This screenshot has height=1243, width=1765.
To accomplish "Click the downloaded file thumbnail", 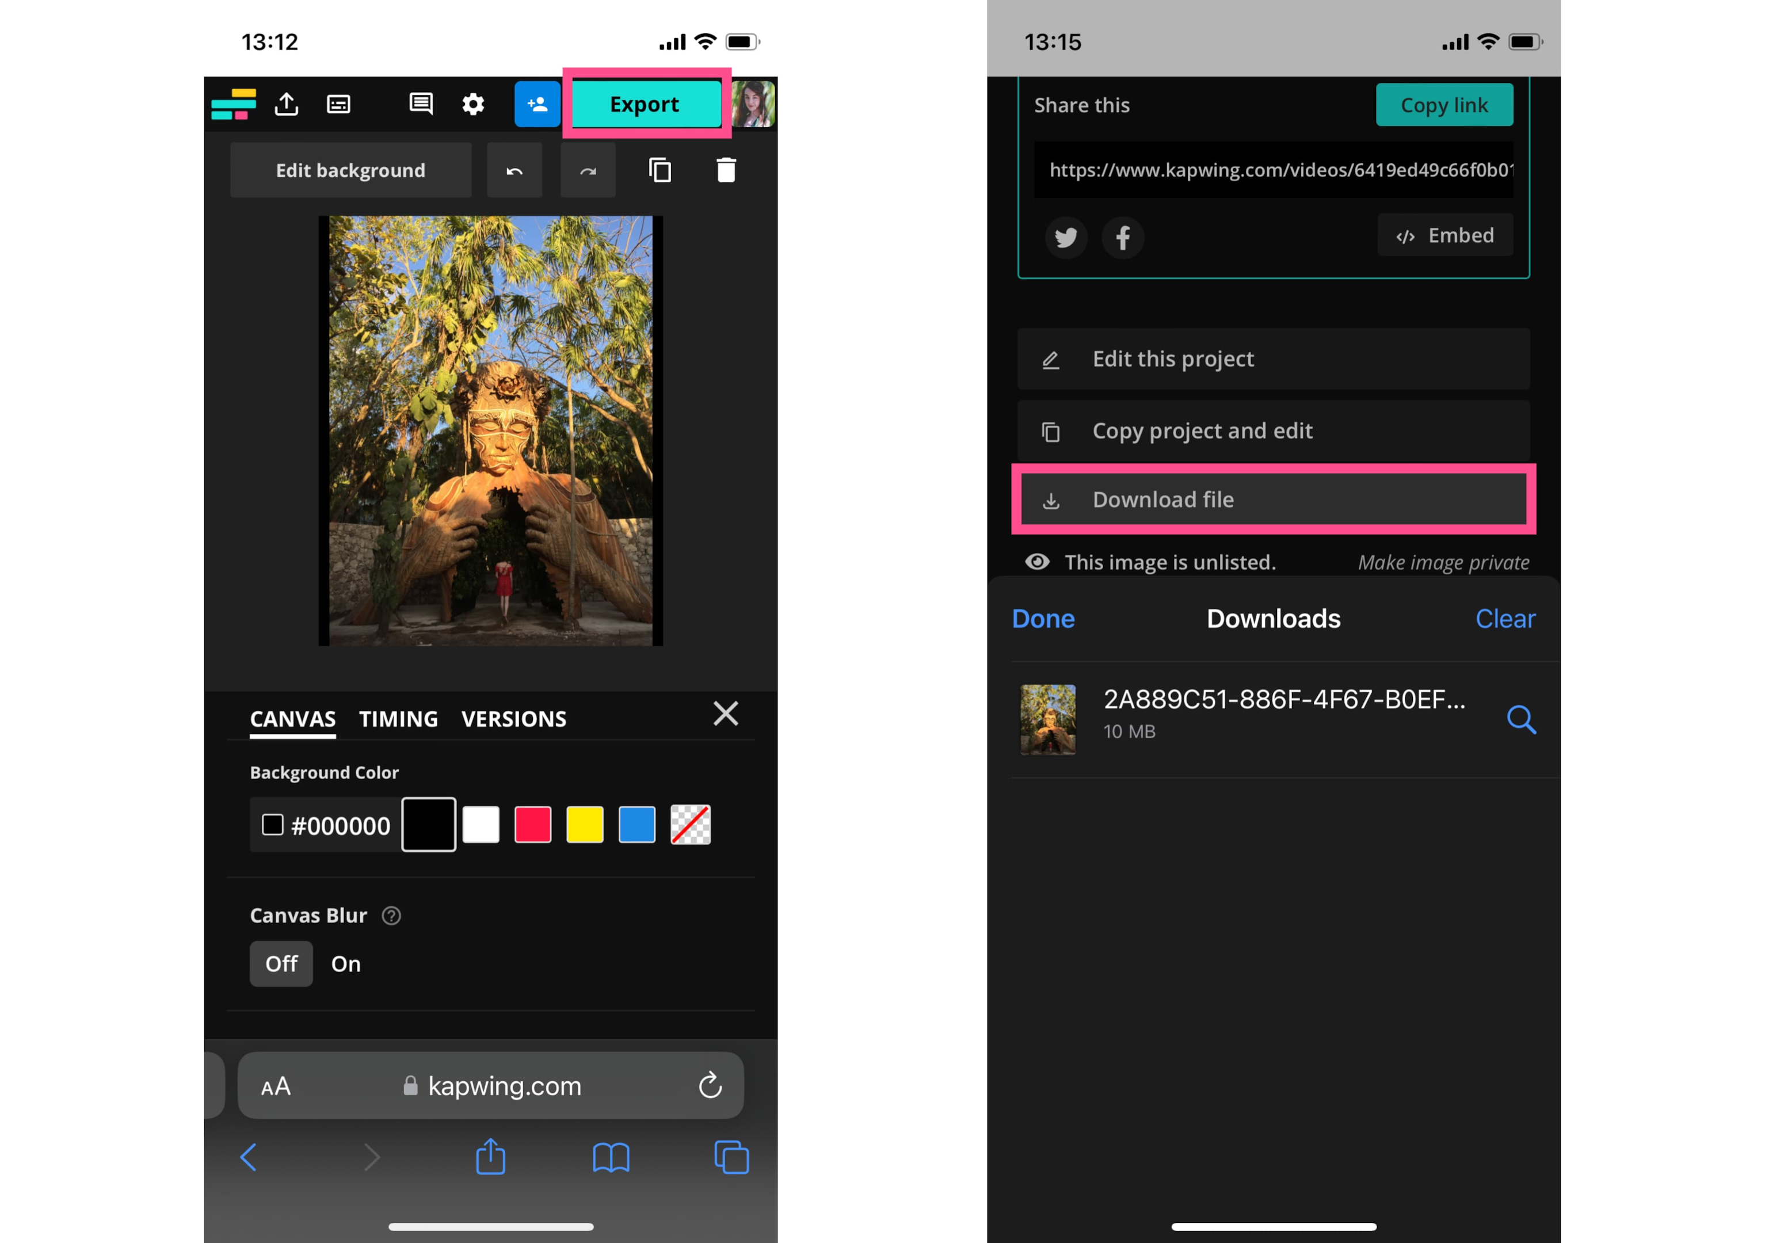I will pos(1048,719).
